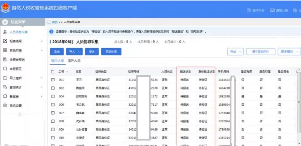Expand the 其他附表 chevron
The width and height of the screenshot is (301, 146).
(42, 50)
